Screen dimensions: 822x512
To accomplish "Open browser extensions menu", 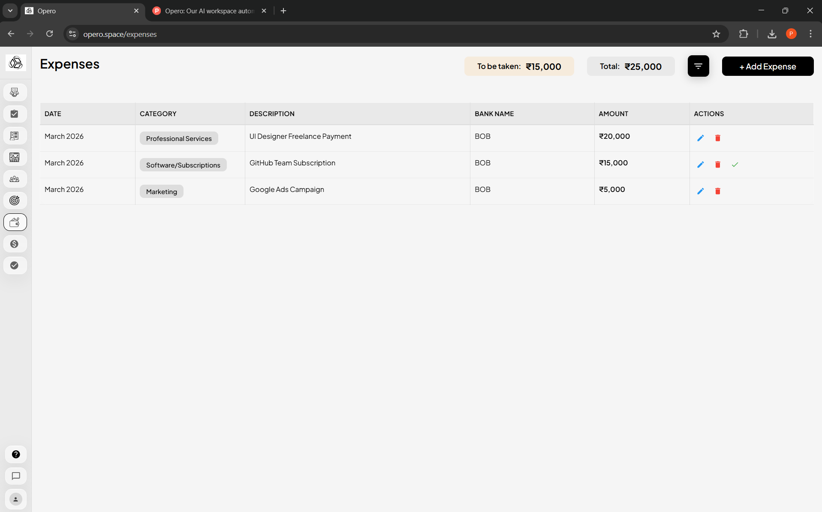I will click(744, 34).
